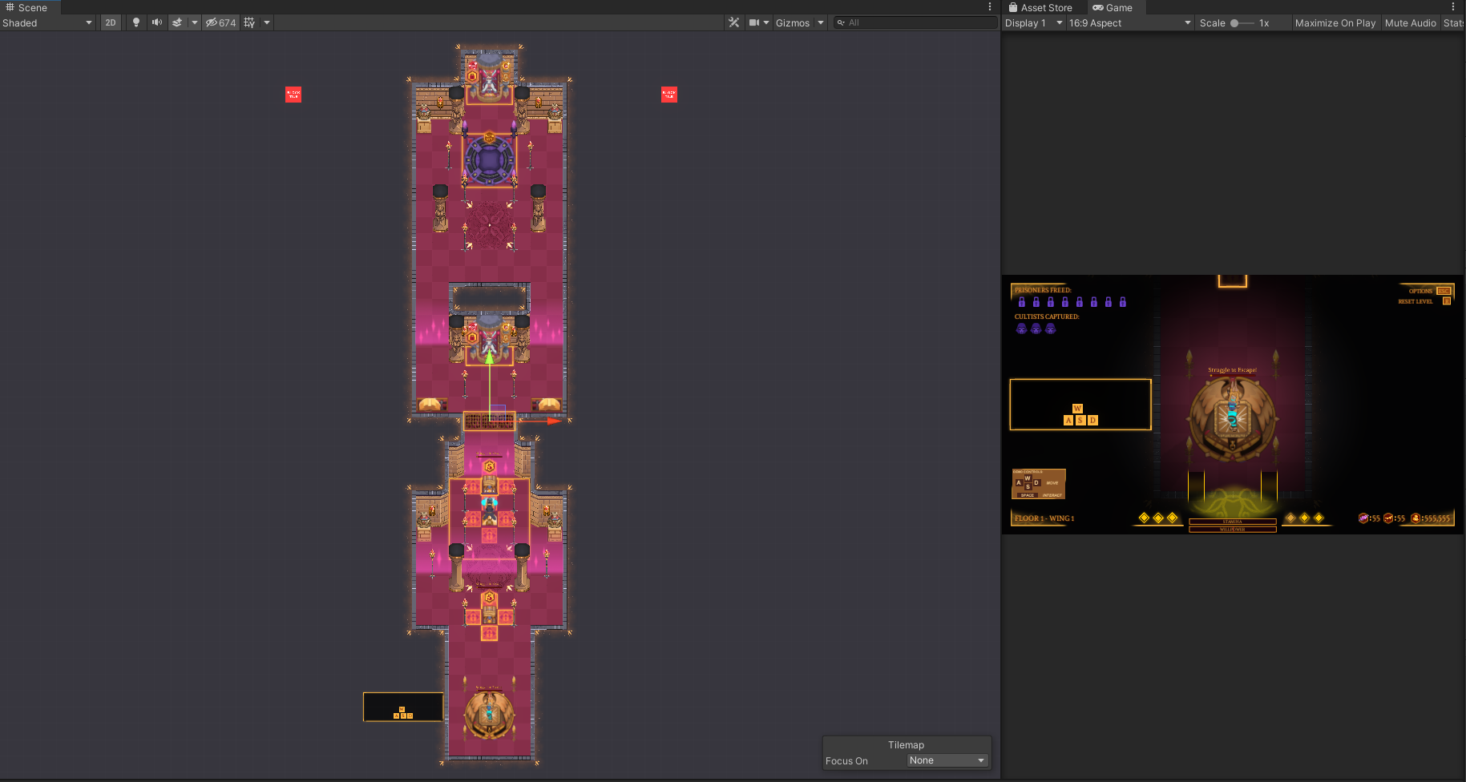Open the component editor tools icon

(x=733, y=22)
